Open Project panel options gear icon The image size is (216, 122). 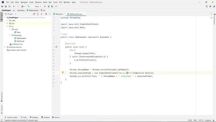46,14
